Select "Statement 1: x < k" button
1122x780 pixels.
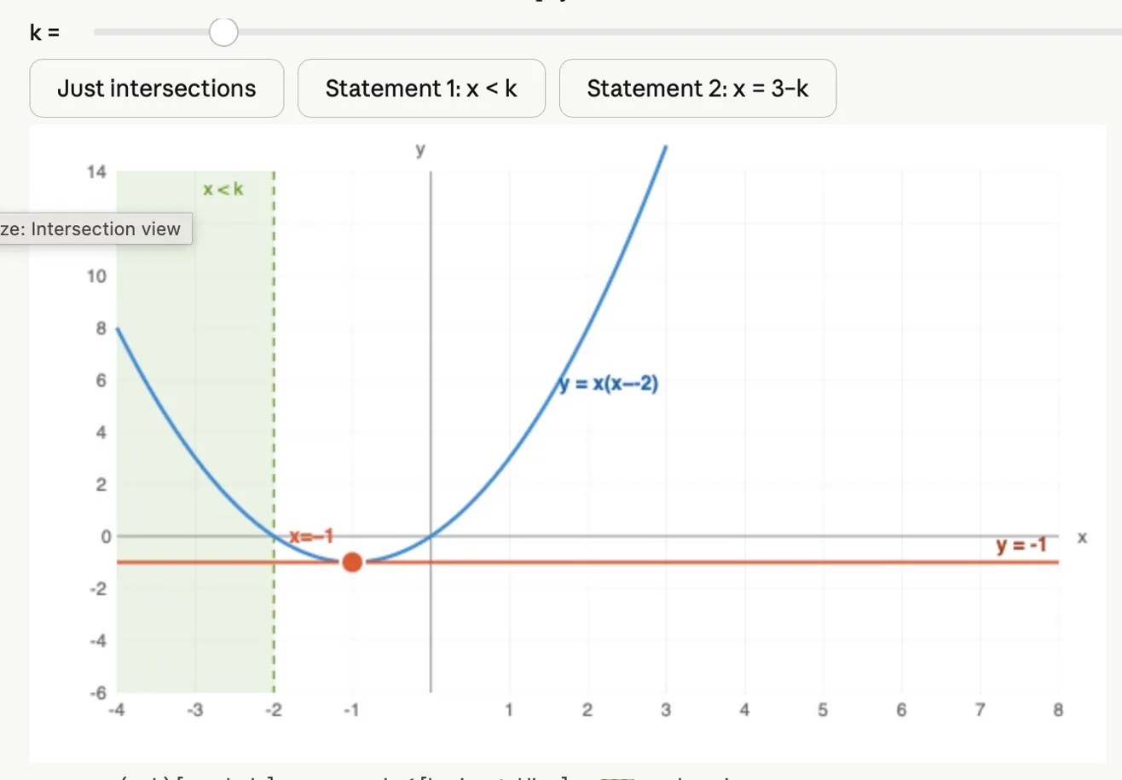pyautogui.click(x=421, y=88)
